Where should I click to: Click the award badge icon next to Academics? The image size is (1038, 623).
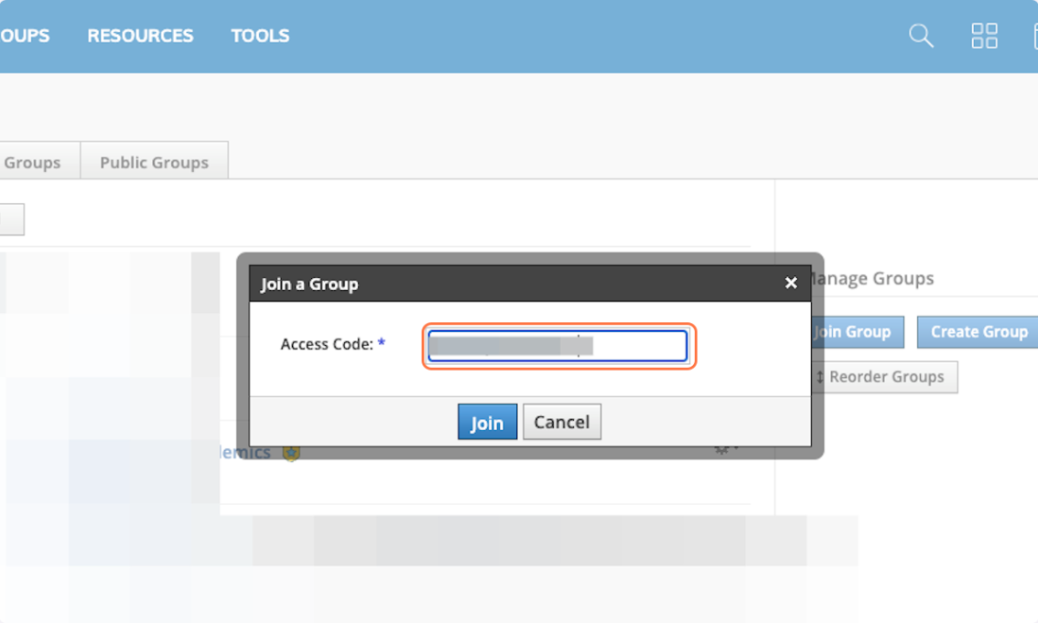pyautogui.click(x=291, y=451)
